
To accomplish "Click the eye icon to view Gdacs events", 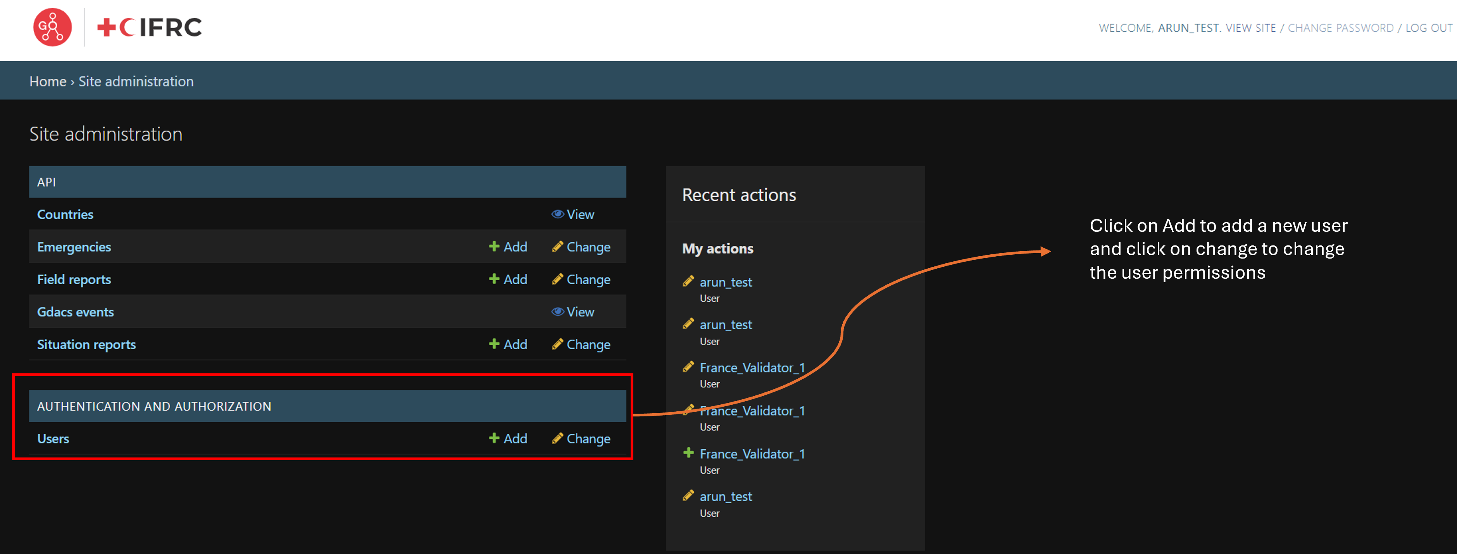I will click(558, 312).
